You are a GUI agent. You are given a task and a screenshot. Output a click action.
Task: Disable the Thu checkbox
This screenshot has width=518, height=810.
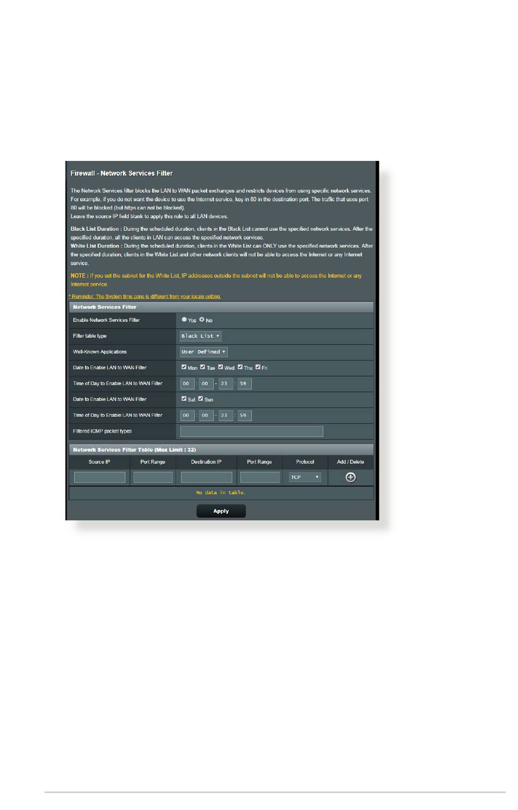click(240, 367)
